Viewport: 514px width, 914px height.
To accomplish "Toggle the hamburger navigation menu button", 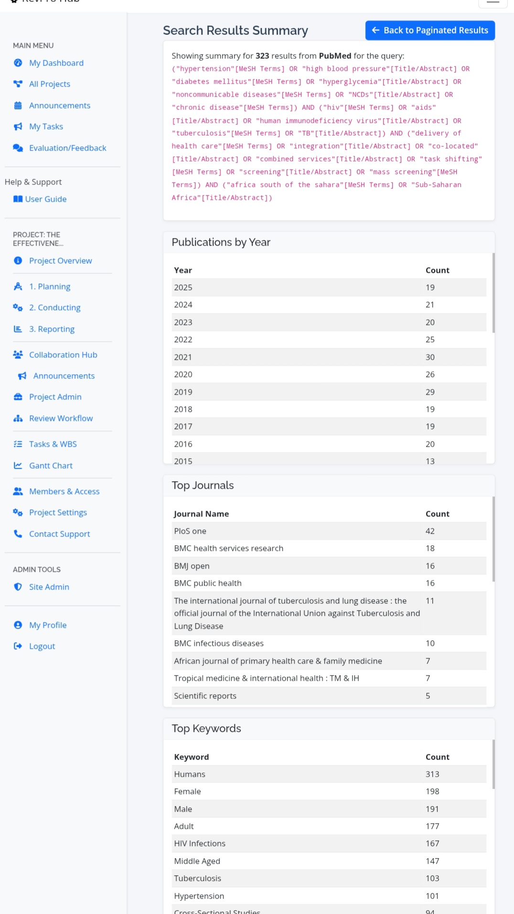I will point(493,2).
